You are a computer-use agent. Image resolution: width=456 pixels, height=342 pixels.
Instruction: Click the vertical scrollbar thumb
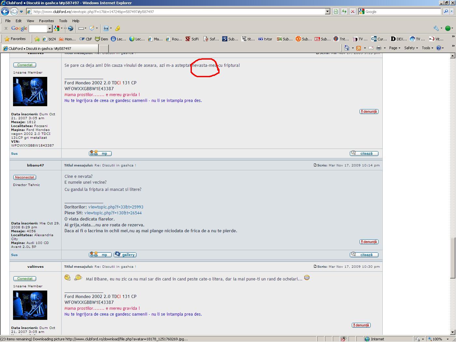coord(452,258)
